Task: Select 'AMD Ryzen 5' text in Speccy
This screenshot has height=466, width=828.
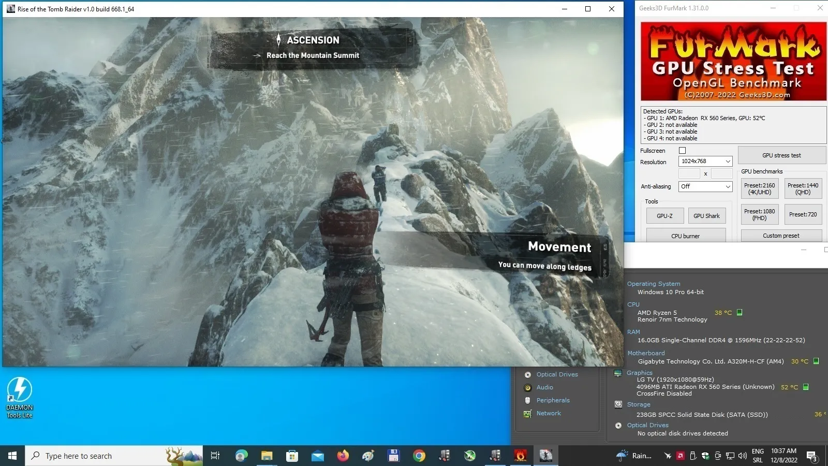Action: 657,313
